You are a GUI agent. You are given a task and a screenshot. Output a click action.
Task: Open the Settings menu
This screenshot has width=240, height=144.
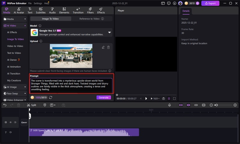tap(38, 3)
